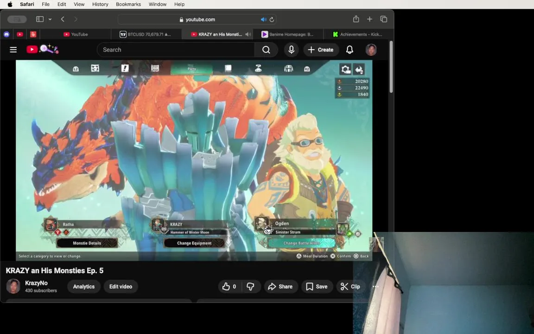Switch to the pinned YouTube tab
Image resolution: width=534 pixels, height=334 pixels.
20,34
